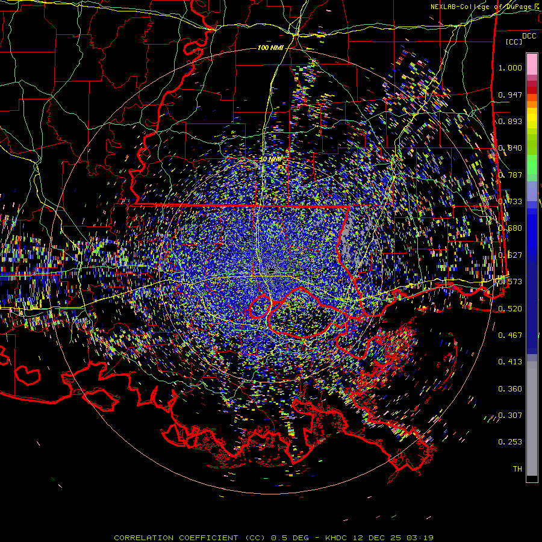The width and height of the screenshot is (542, 542).
Task: Click the 0.893 legend value
Action: click(x=510, y=121)
